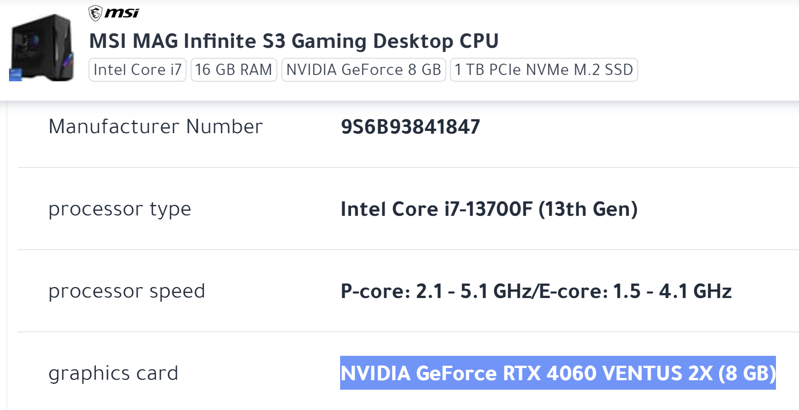
Task: Click the MSI dragon shield icon
Action: (x=95, y=13)
